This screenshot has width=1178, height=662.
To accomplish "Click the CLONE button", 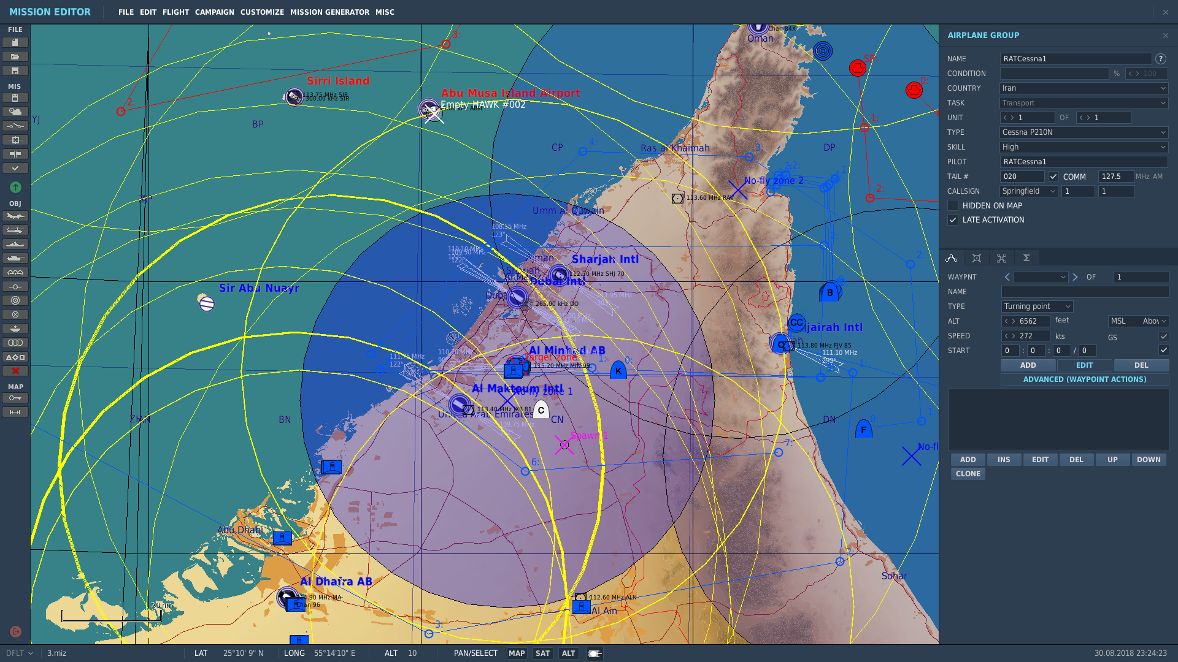I will 968,474.
